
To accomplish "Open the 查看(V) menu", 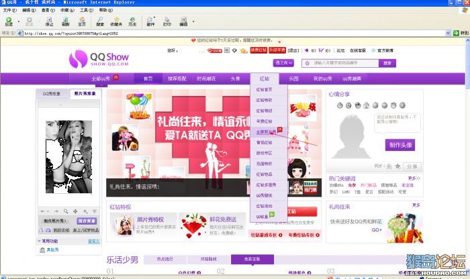I will click(48, 10).
